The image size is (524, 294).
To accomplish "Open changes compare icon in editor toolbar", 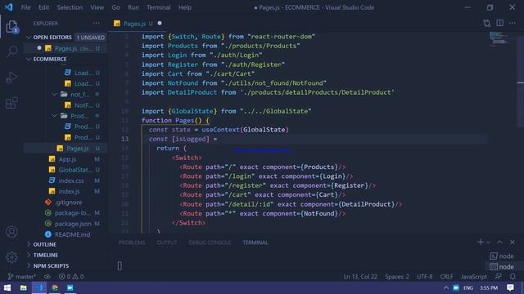I will (486, 23).
